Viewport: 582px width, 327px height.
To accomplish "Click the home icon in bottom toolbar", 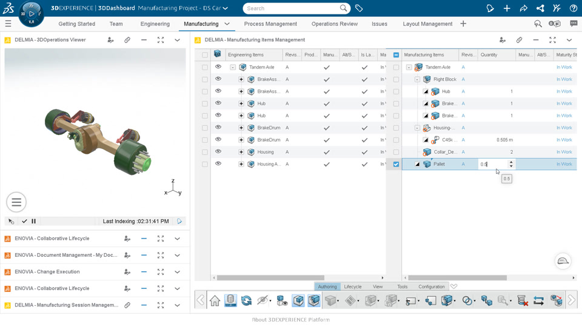I will click(x=215, y=300).
